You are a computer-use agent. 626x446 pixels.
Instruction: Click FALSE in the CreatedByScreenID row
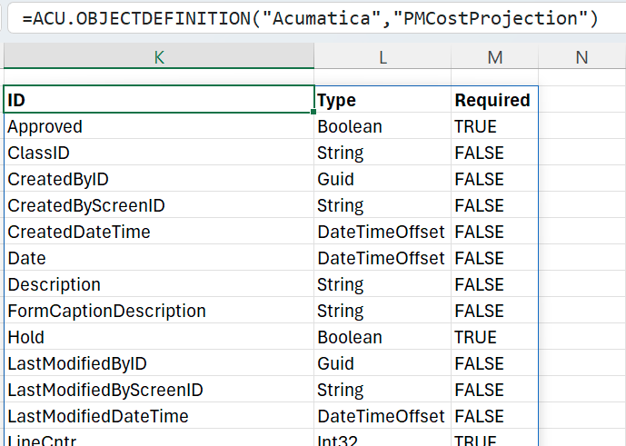coord(494,205)
